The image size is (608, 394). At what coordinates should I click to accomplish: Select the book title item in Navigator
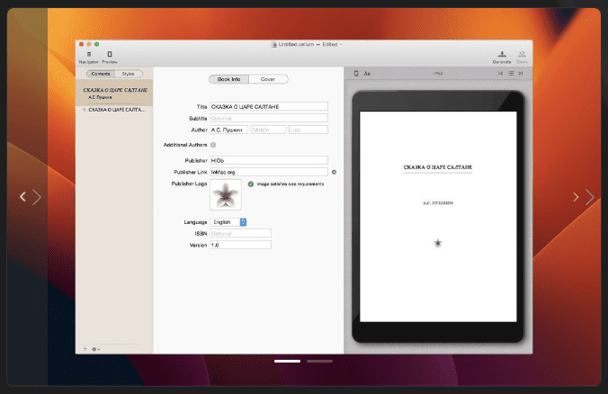(x=114, y=93)
